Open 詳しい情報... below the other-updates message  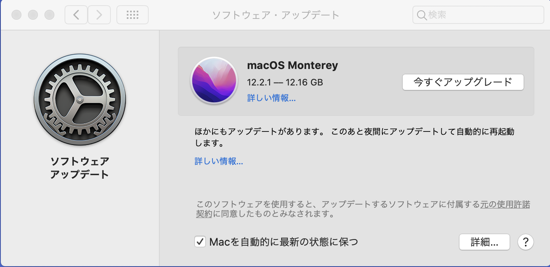click(x=219, y=161)
